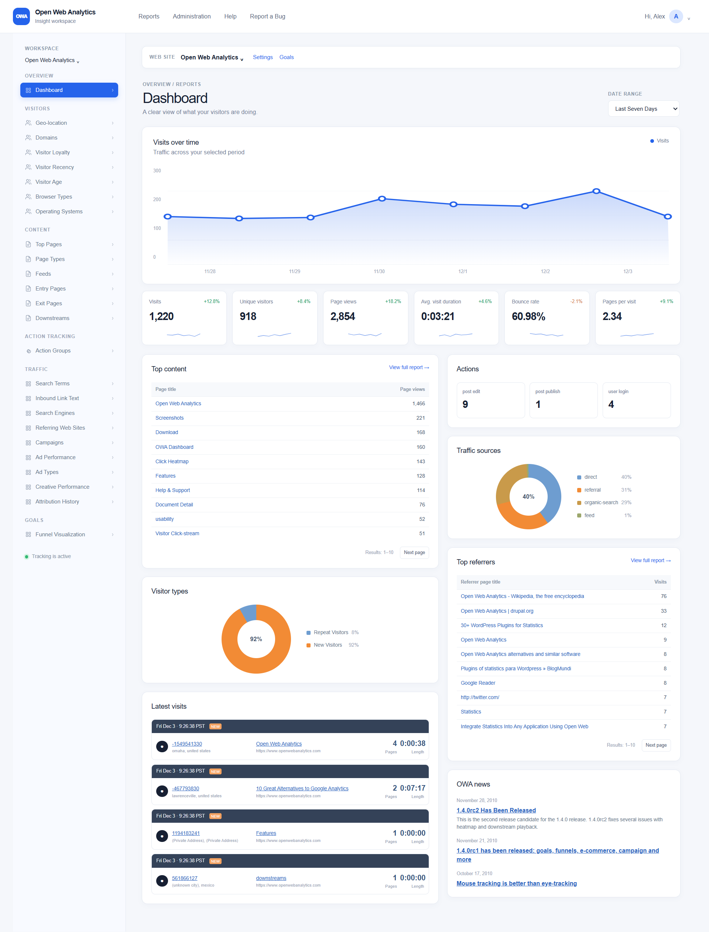709x932 pixels.
Task: Click Next page under Top referrers
Action: coord(656,746)
